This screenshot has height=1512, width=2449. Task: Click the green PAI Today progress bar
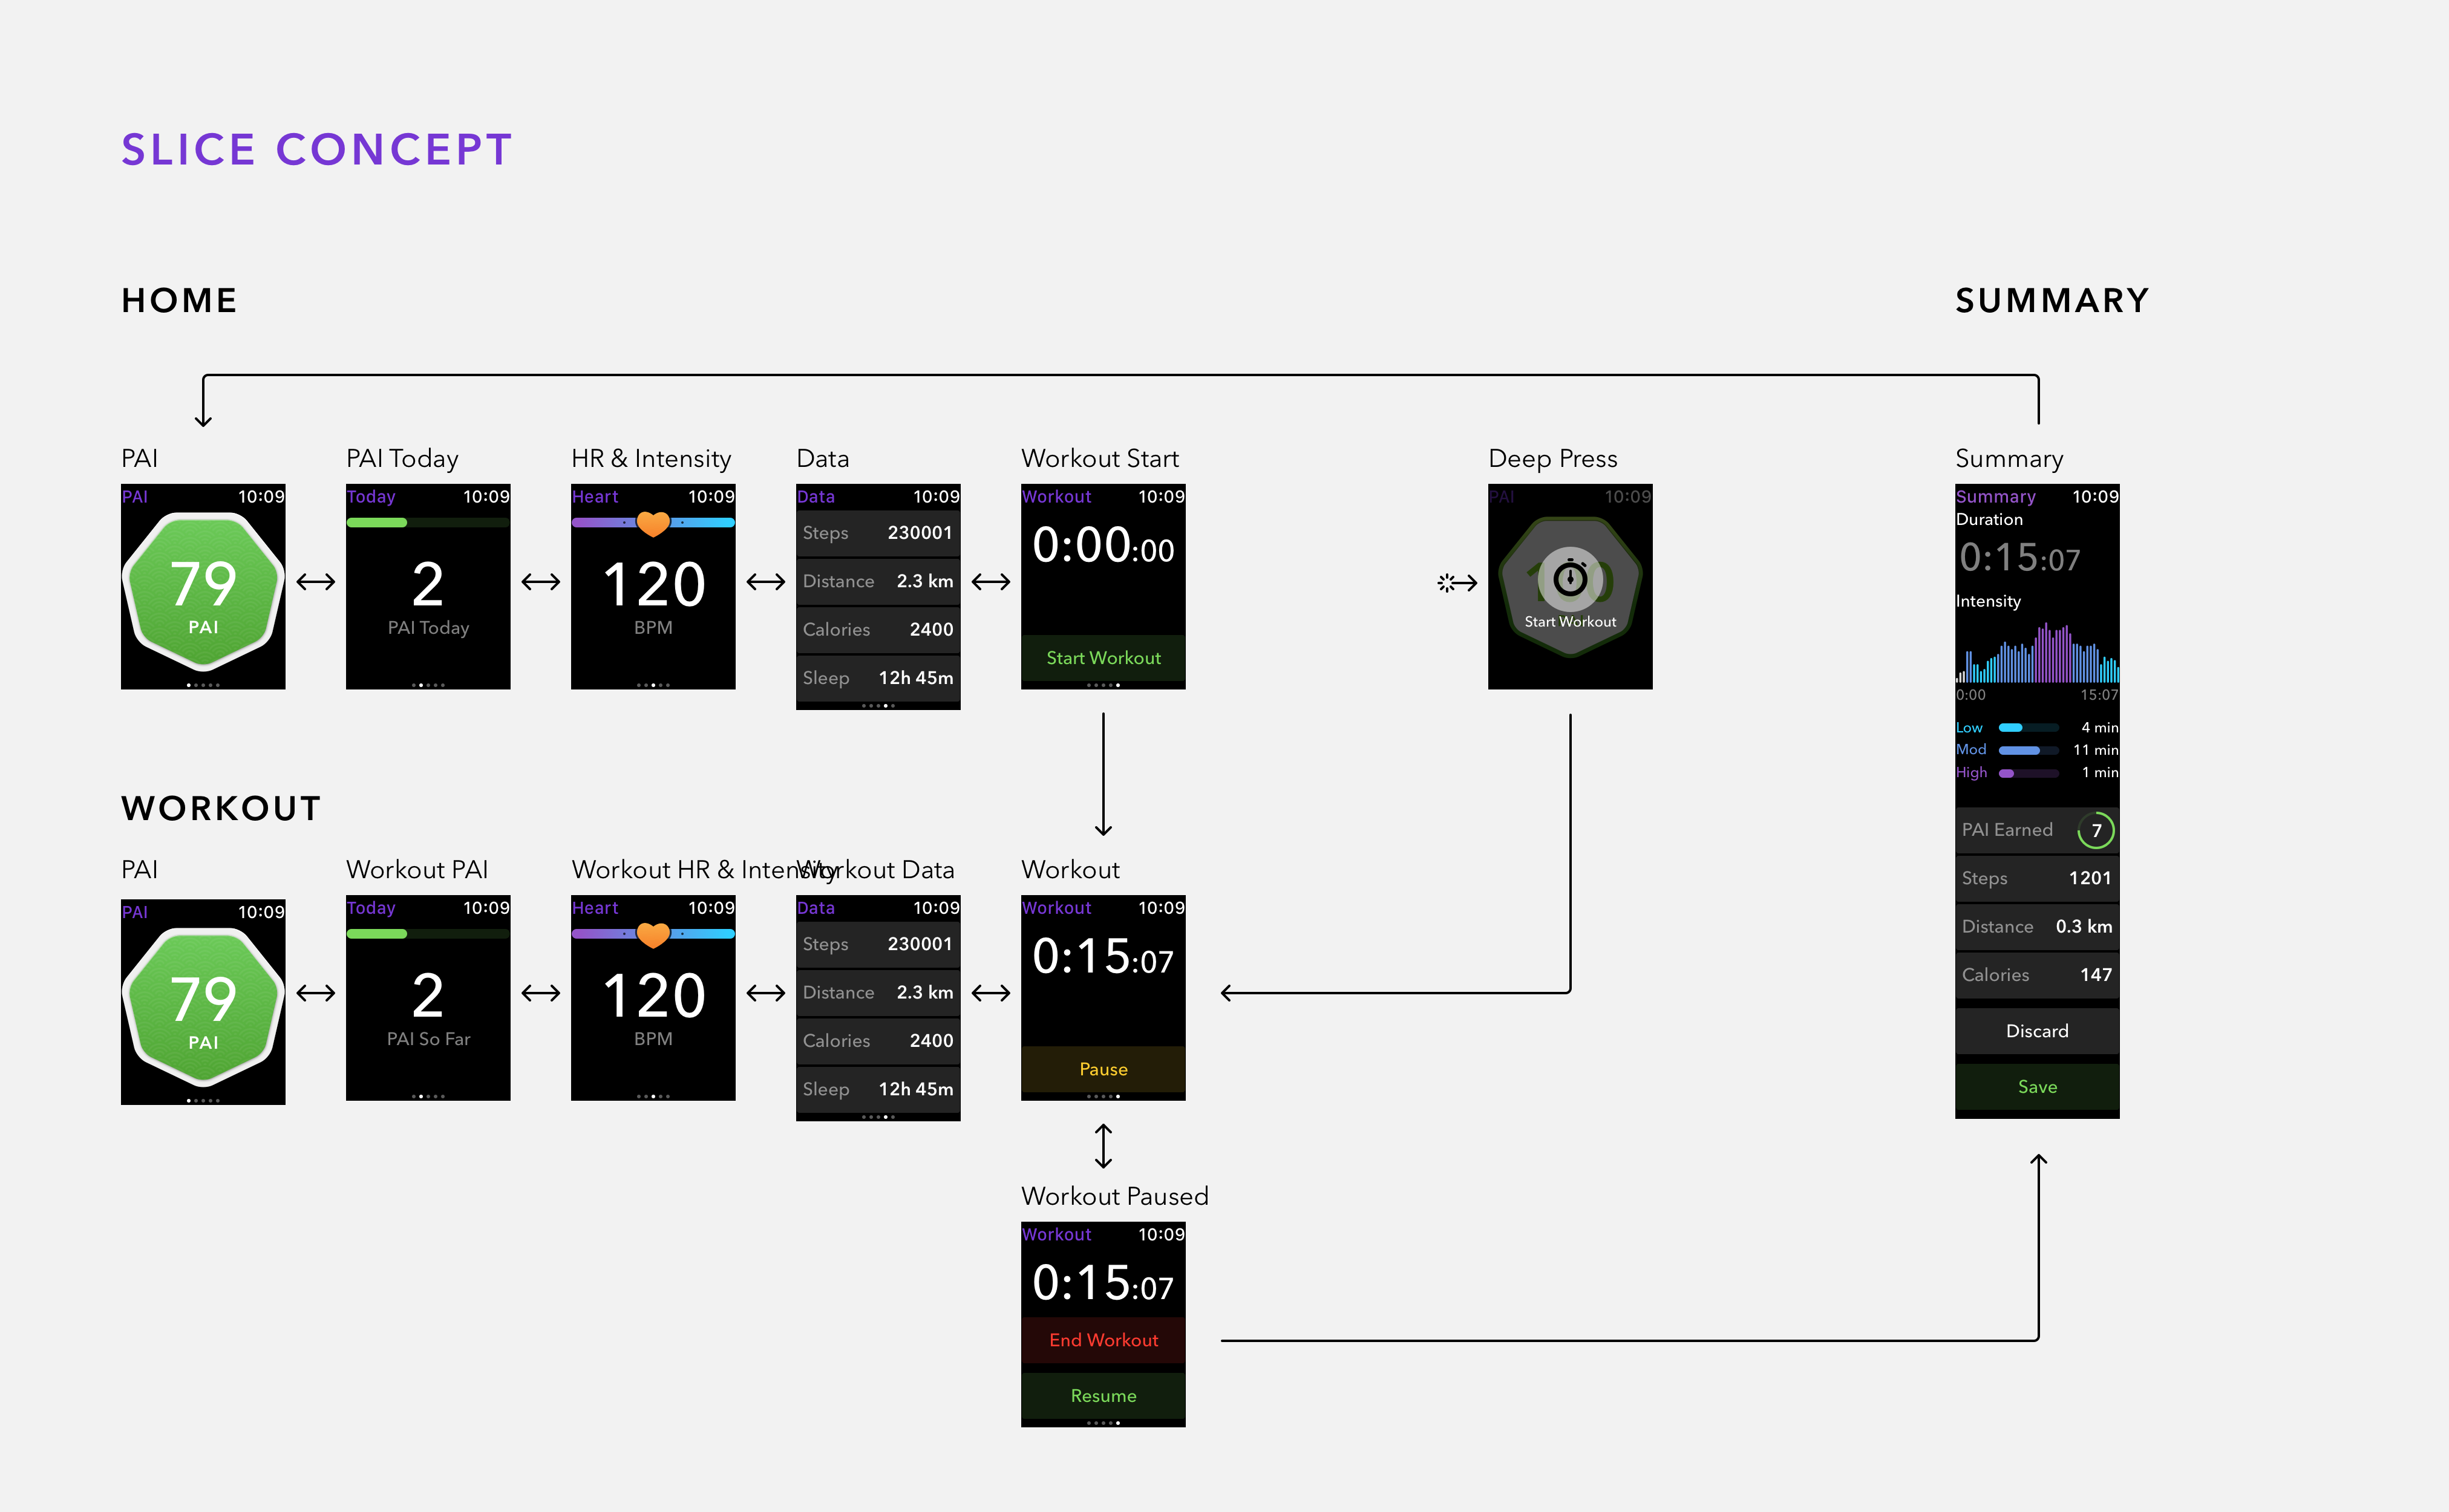(x=377, y=522)
